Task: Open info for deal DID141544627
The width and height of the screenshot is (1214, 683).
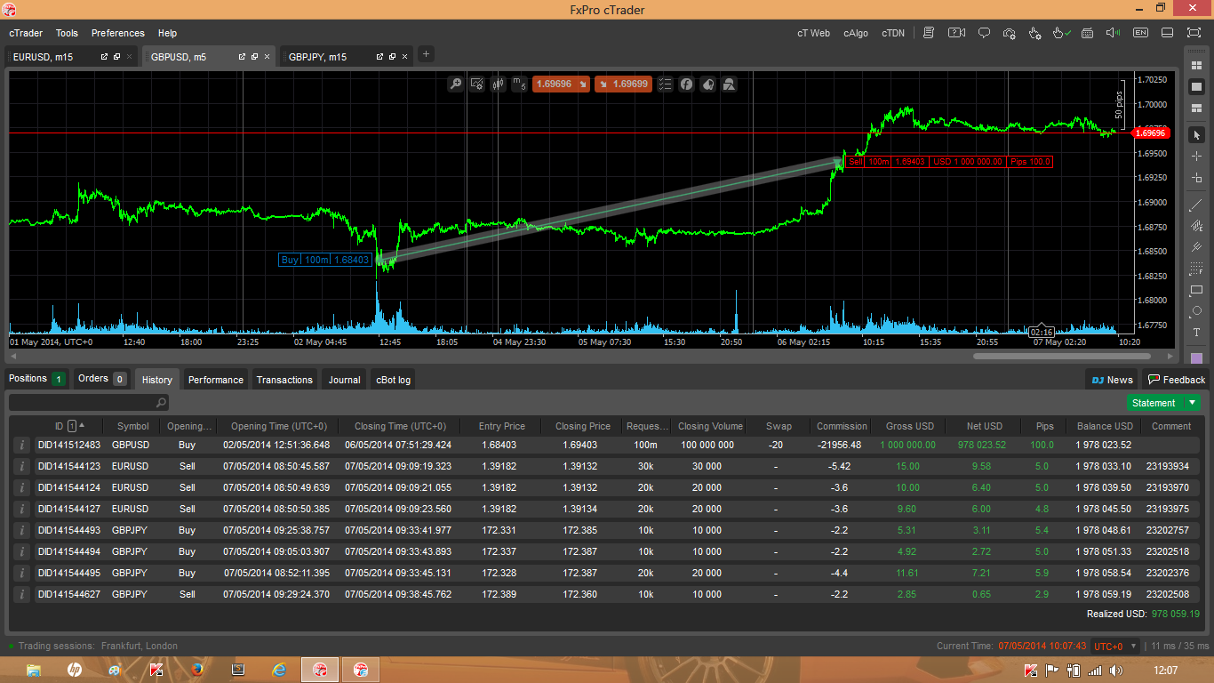Action: [x=22, y=594]
